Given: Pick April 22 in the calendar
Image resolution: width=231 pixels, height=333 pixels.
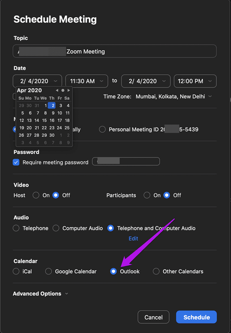Looking at the screenshot, I should [x=44, y=128].
